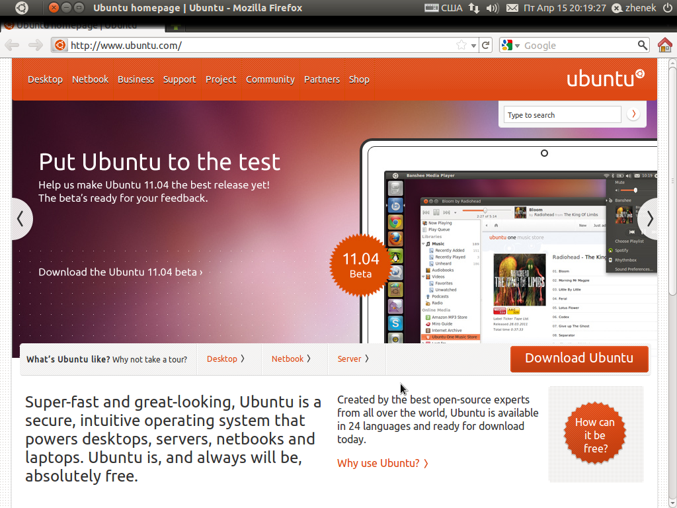Click the scrollbar up arrow

(x=672, y=63)
